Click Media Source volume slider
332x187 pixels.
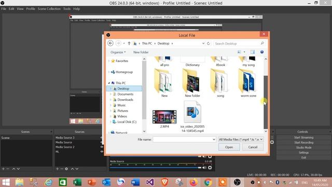coord(156,167)
